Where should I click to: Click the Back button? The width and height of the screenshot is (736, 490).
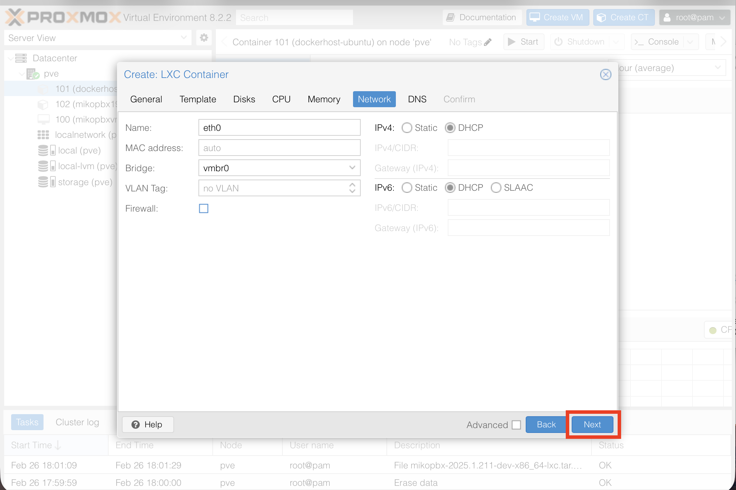pyautogui.click(x=546, y=425)
